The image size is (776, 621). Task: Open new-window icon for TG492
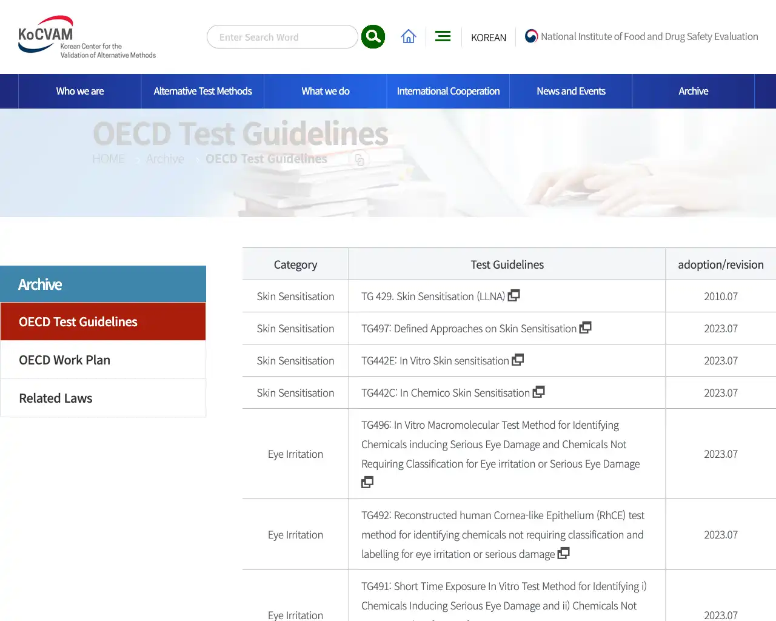[x=564, y=553]
